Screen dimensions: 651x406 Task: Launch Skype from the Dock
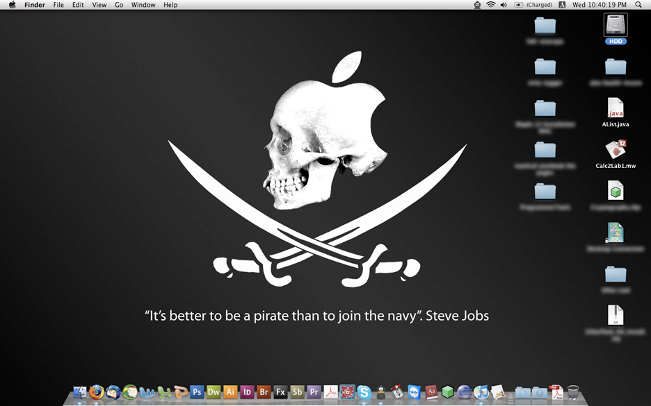(364, 392)
